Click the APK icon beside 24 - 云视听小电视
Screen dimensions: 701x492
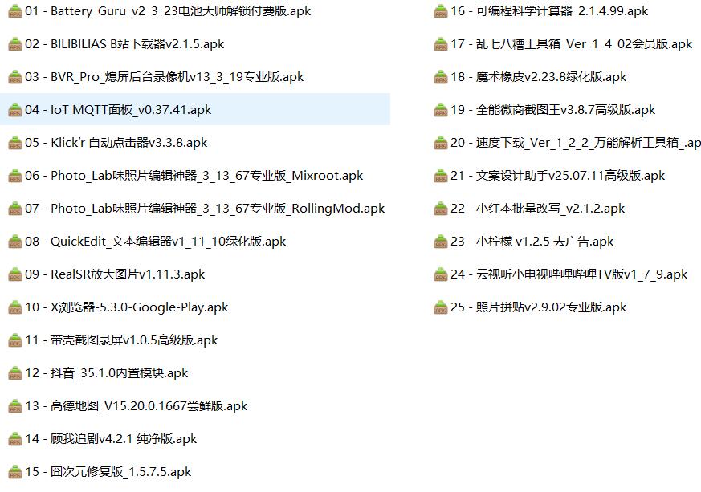441,274
